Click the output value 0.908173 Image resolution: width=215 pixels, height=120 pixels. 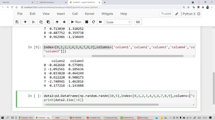pyautogui.click(x=76, y=77)
